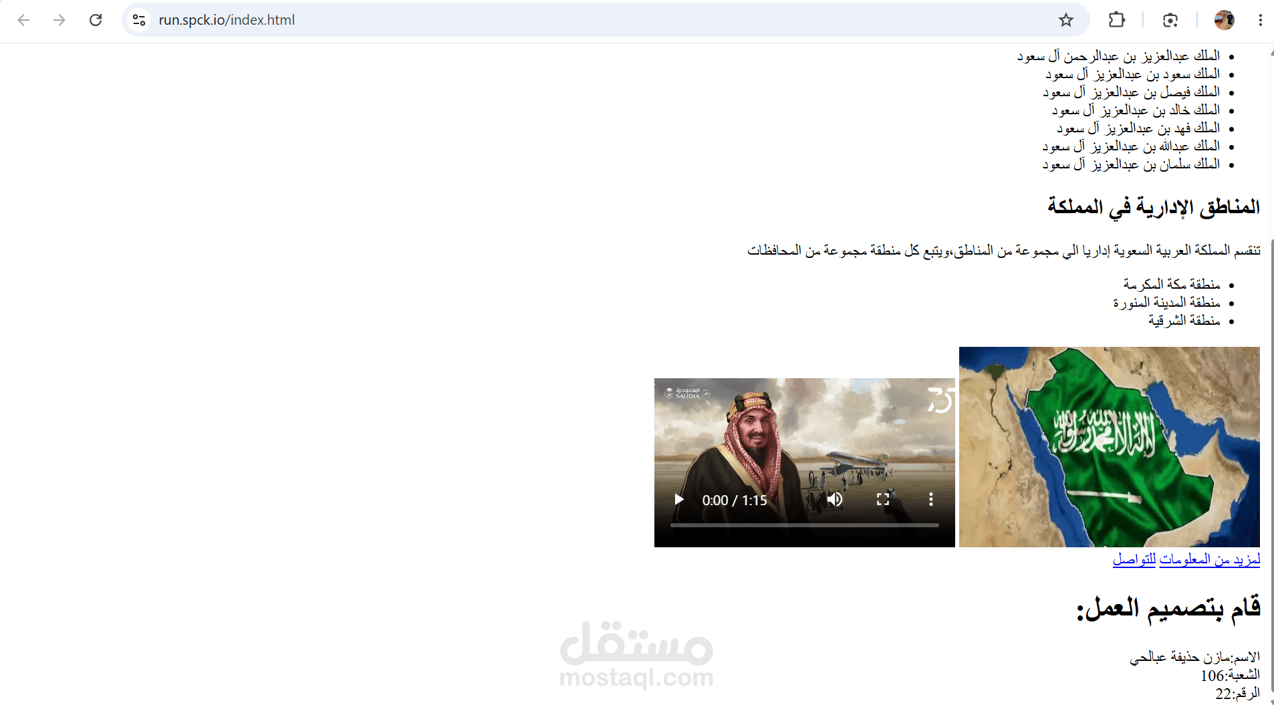Click the address bar URL run.spck.io/index.html
This screenshot has height=705, width=1274.
pos(227,20)
